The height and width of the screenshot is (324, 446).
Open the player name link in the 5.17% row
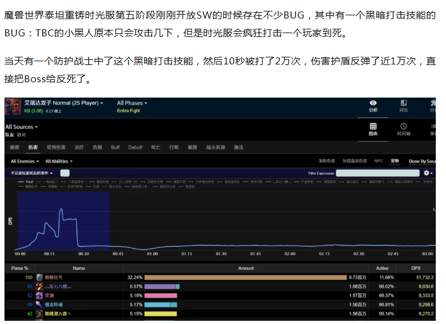pos(54,305)
